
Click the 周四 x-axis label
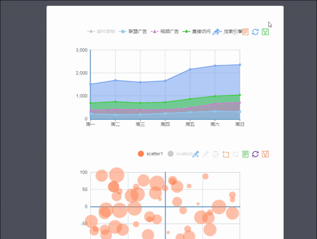click(x=165, y=124)
